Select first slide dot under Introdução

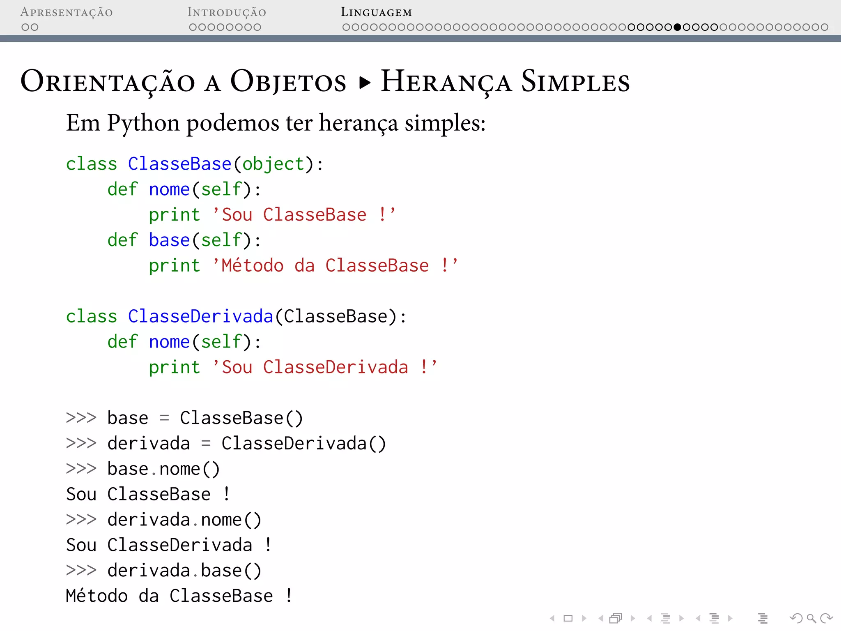tap(193, 27)
